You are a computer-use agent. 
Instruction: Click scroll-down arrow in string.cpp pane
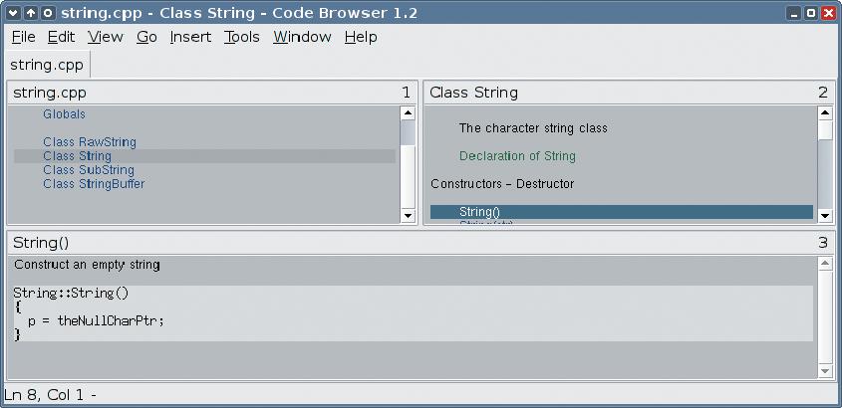[409, 216]
